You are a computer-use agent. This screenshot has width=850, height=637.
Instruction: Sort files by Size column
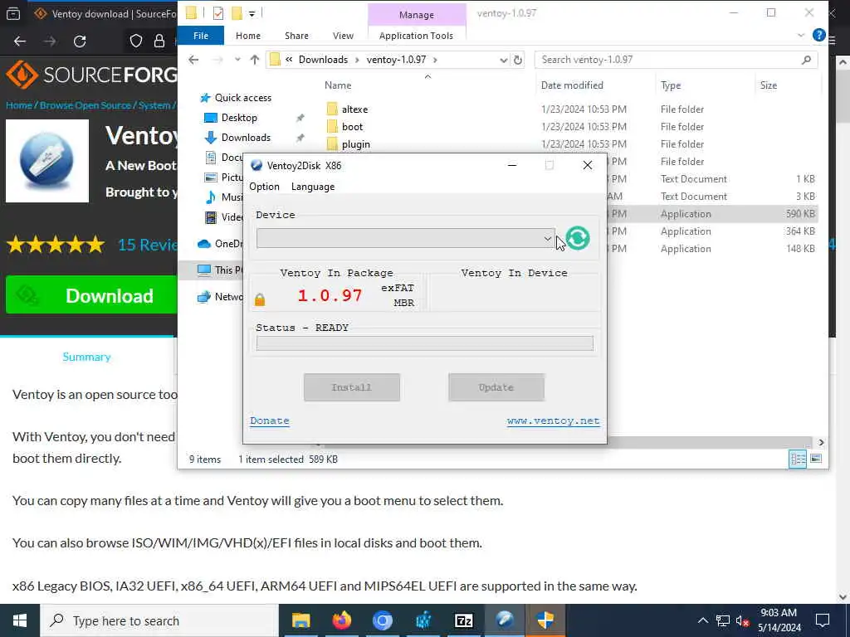pyautogui.click(x=768, y=85)
